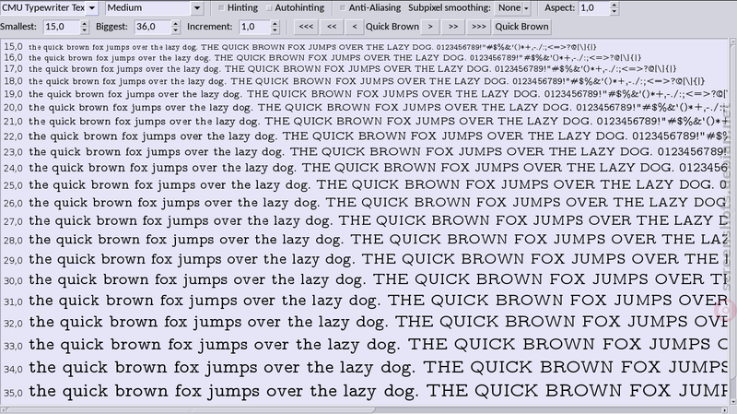Viewport: 737px width, 414px height.
Task: Click the 22,0 size sample row
Action: [x=365, y=136]
